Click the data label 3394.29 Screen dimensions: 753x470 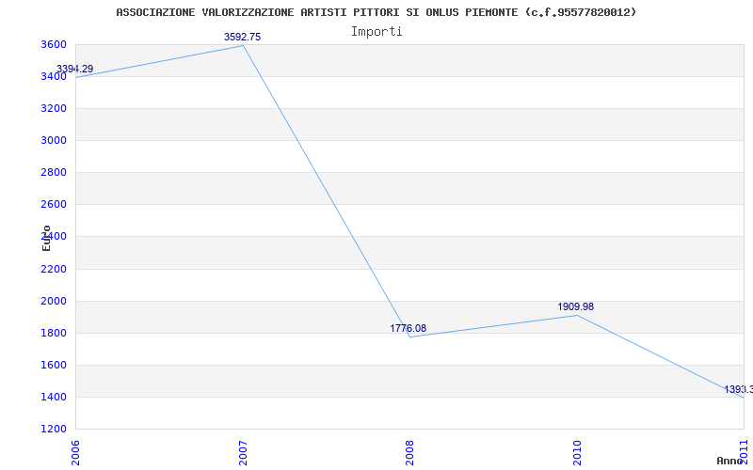click(x=74, y=69)
